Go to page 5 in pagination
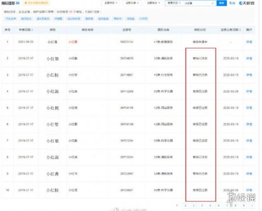The width and height of the screenshot is (262, 211). pos(210,206)
